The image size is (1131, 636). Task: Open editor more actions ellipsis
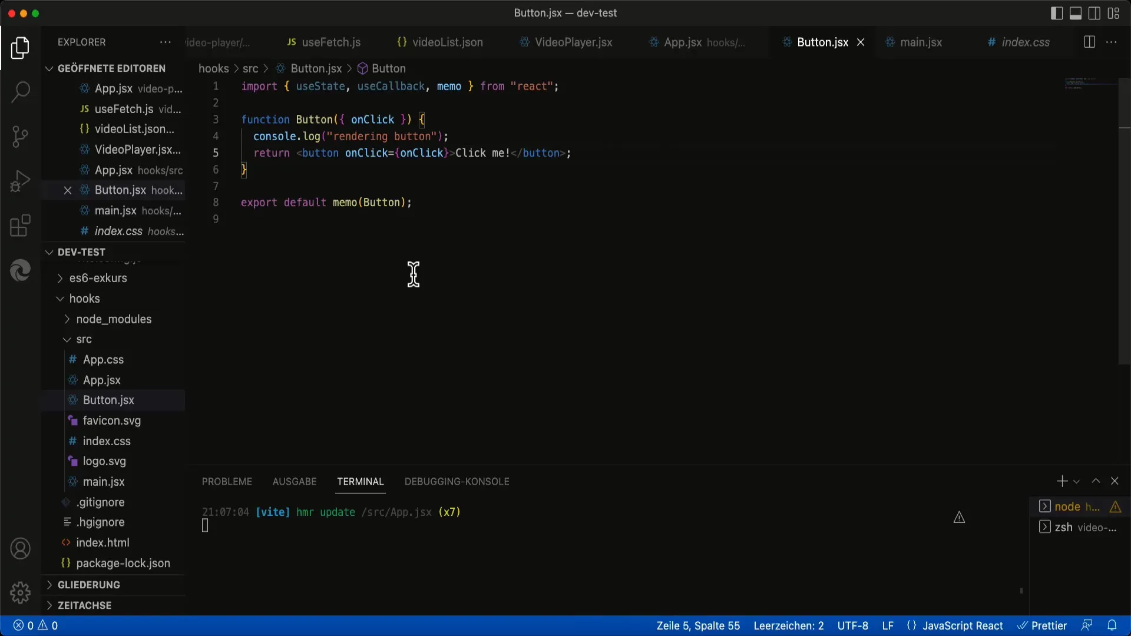tap(1112, 42)
